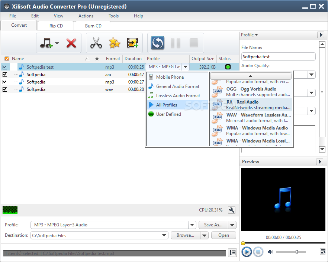328x262 pixels.
Task: Click the Stop conversion icon
Action: (194, 43)
